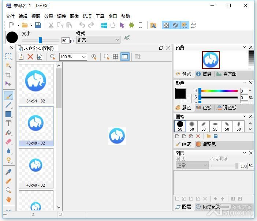
Task: Open the open-file dropdown arrow
Action: 31,25
